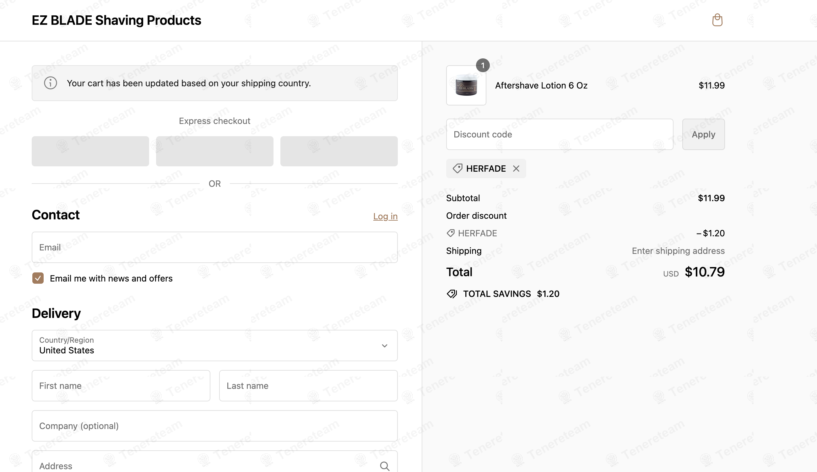This screenshot has width=817, height=472.
Task: Click the EZ BLADE Shaving Products title
Action: point(116,20)
